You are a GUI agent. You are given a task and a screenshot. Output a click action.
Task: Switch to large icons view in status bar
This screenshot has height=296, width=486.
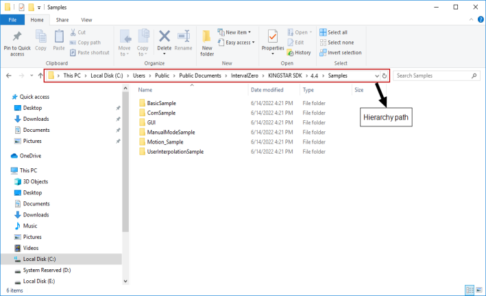(478, 290)
